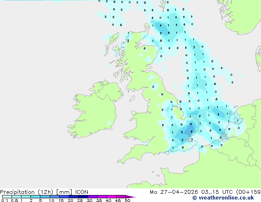This screenshot has width=261, height=202.
Task: Click the '4' precipitation value north of Scotland
Action: (x=161, y=26)
